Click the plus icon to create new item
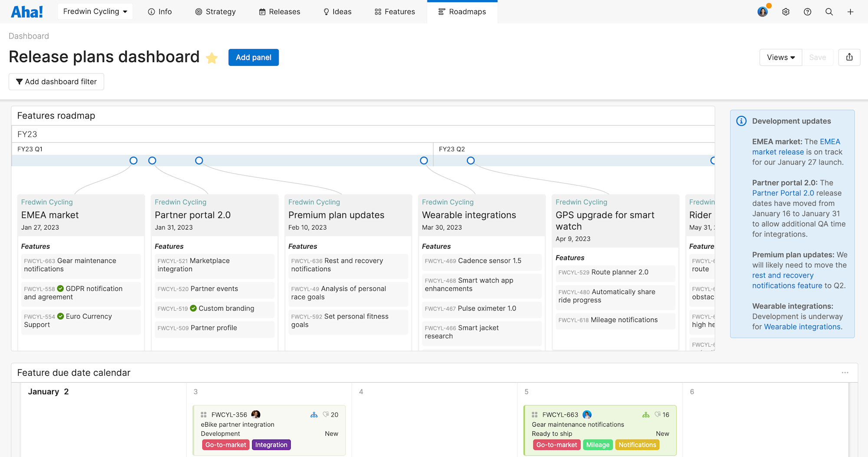The image size is (868, 457). click(850, 12)
